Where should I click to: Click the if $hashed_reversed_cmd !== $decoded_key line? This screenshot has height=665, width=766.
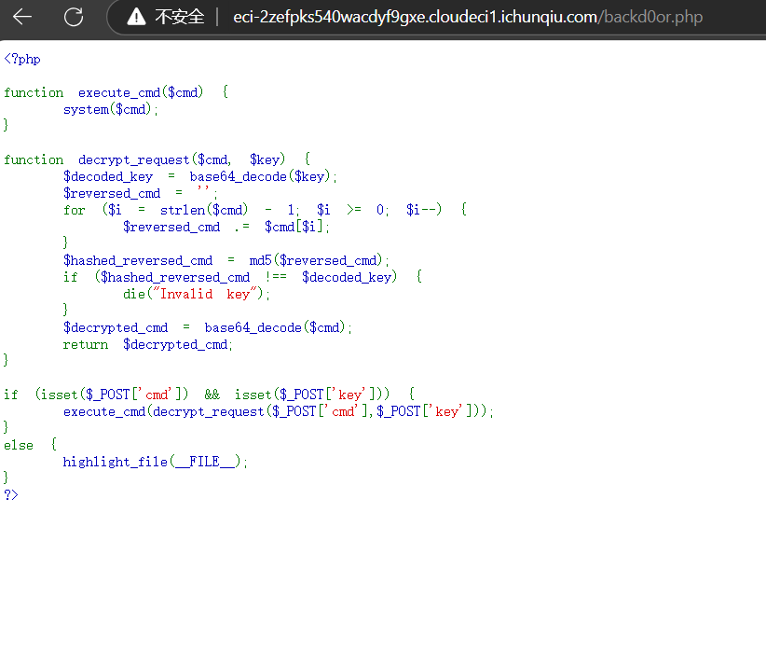point(242,277)
